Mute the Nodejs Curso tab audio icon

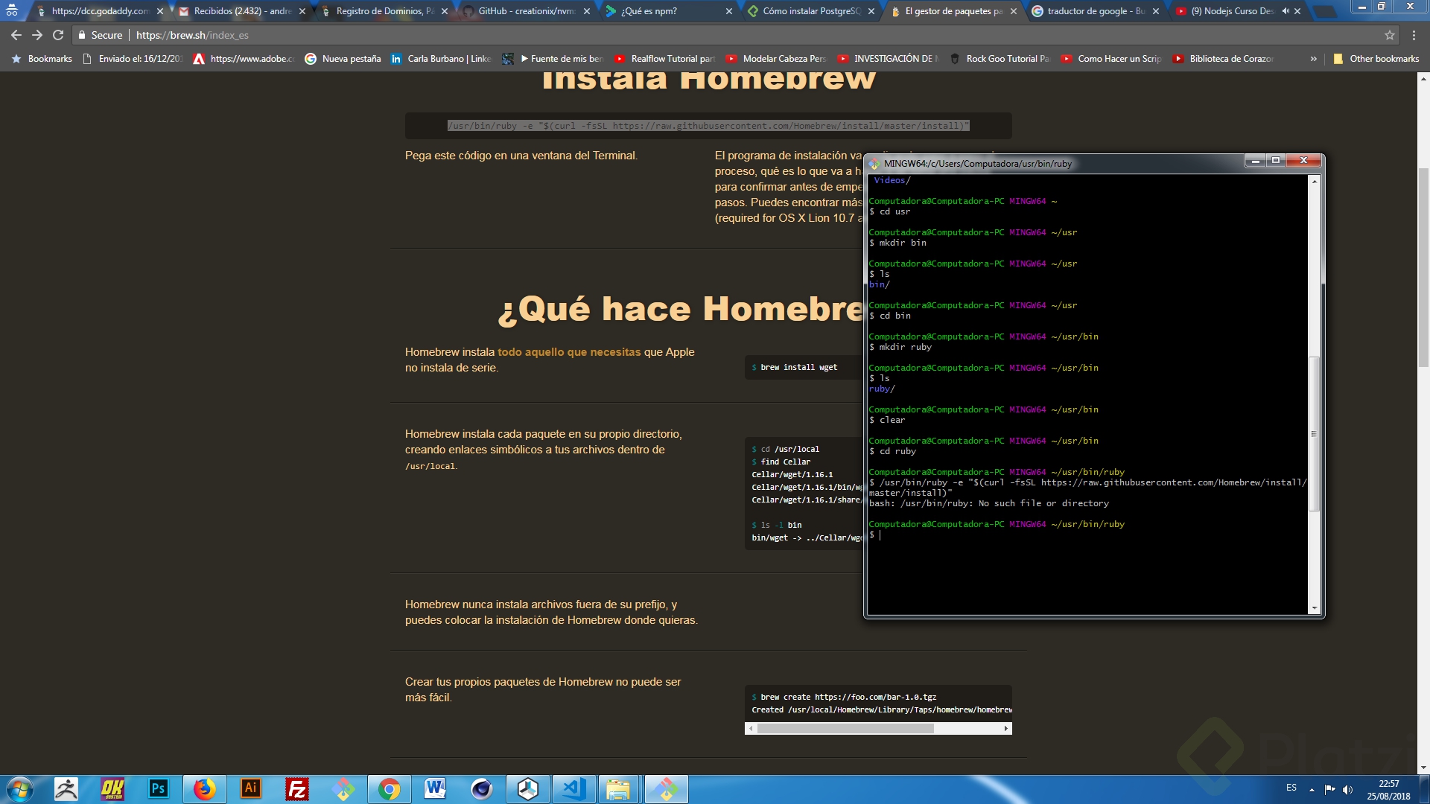pyautogui.click(x=1286, y=11)
